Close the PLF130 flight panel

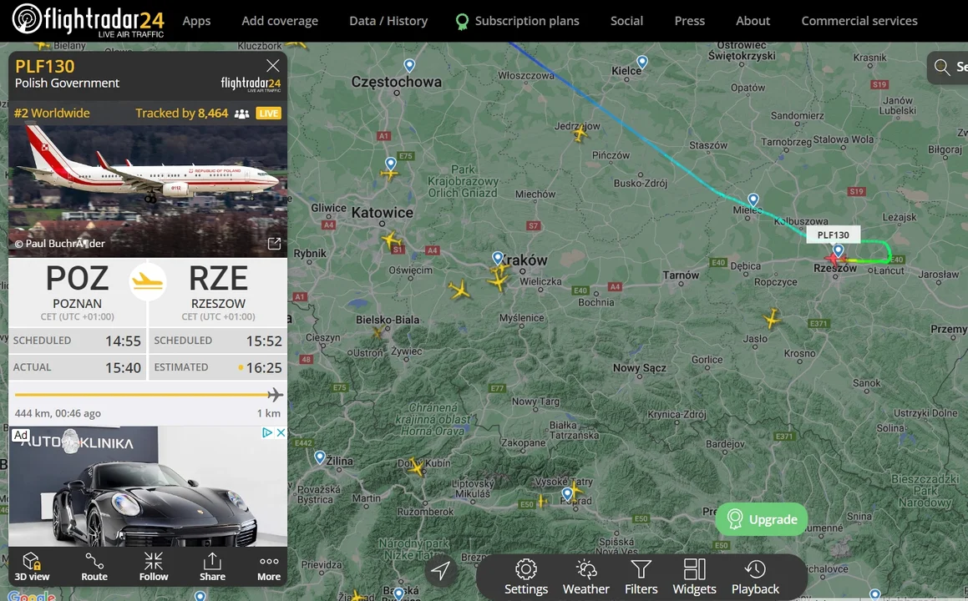point(273,65)
